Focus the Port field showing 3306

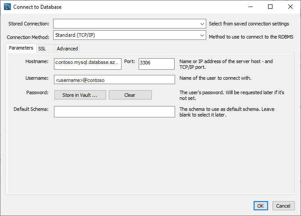pyautogui.click(x=157, y=64)
